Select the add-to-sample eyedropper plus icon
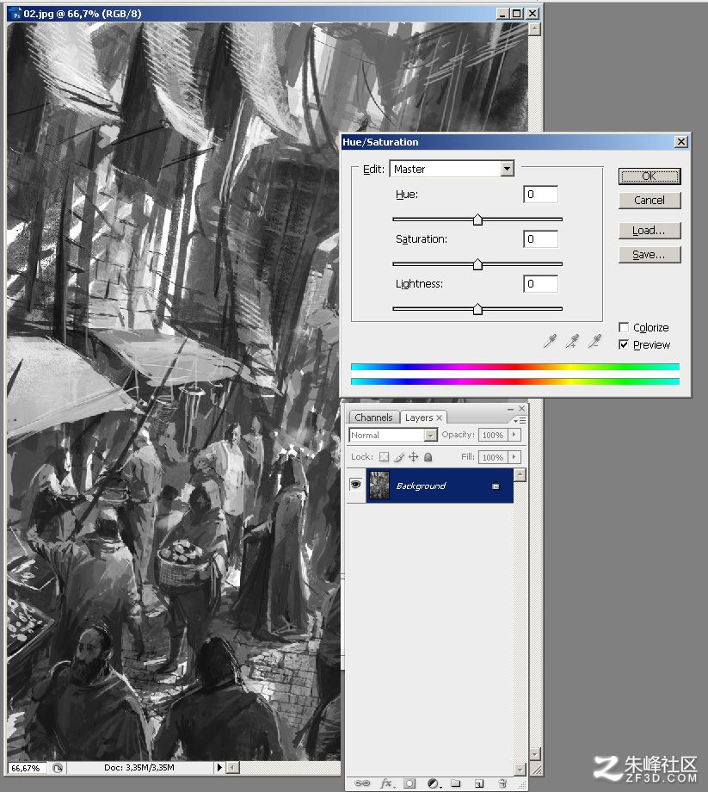The width and height of the screenshot is (708, 792). (x=572, y=341)
